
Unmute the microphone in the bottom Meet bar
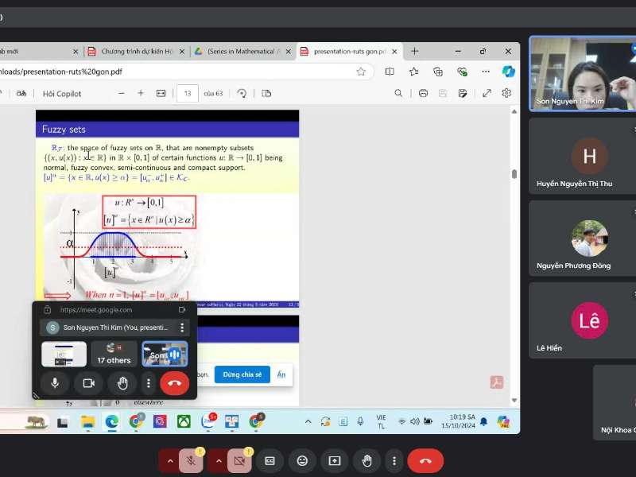coord(191,460)
